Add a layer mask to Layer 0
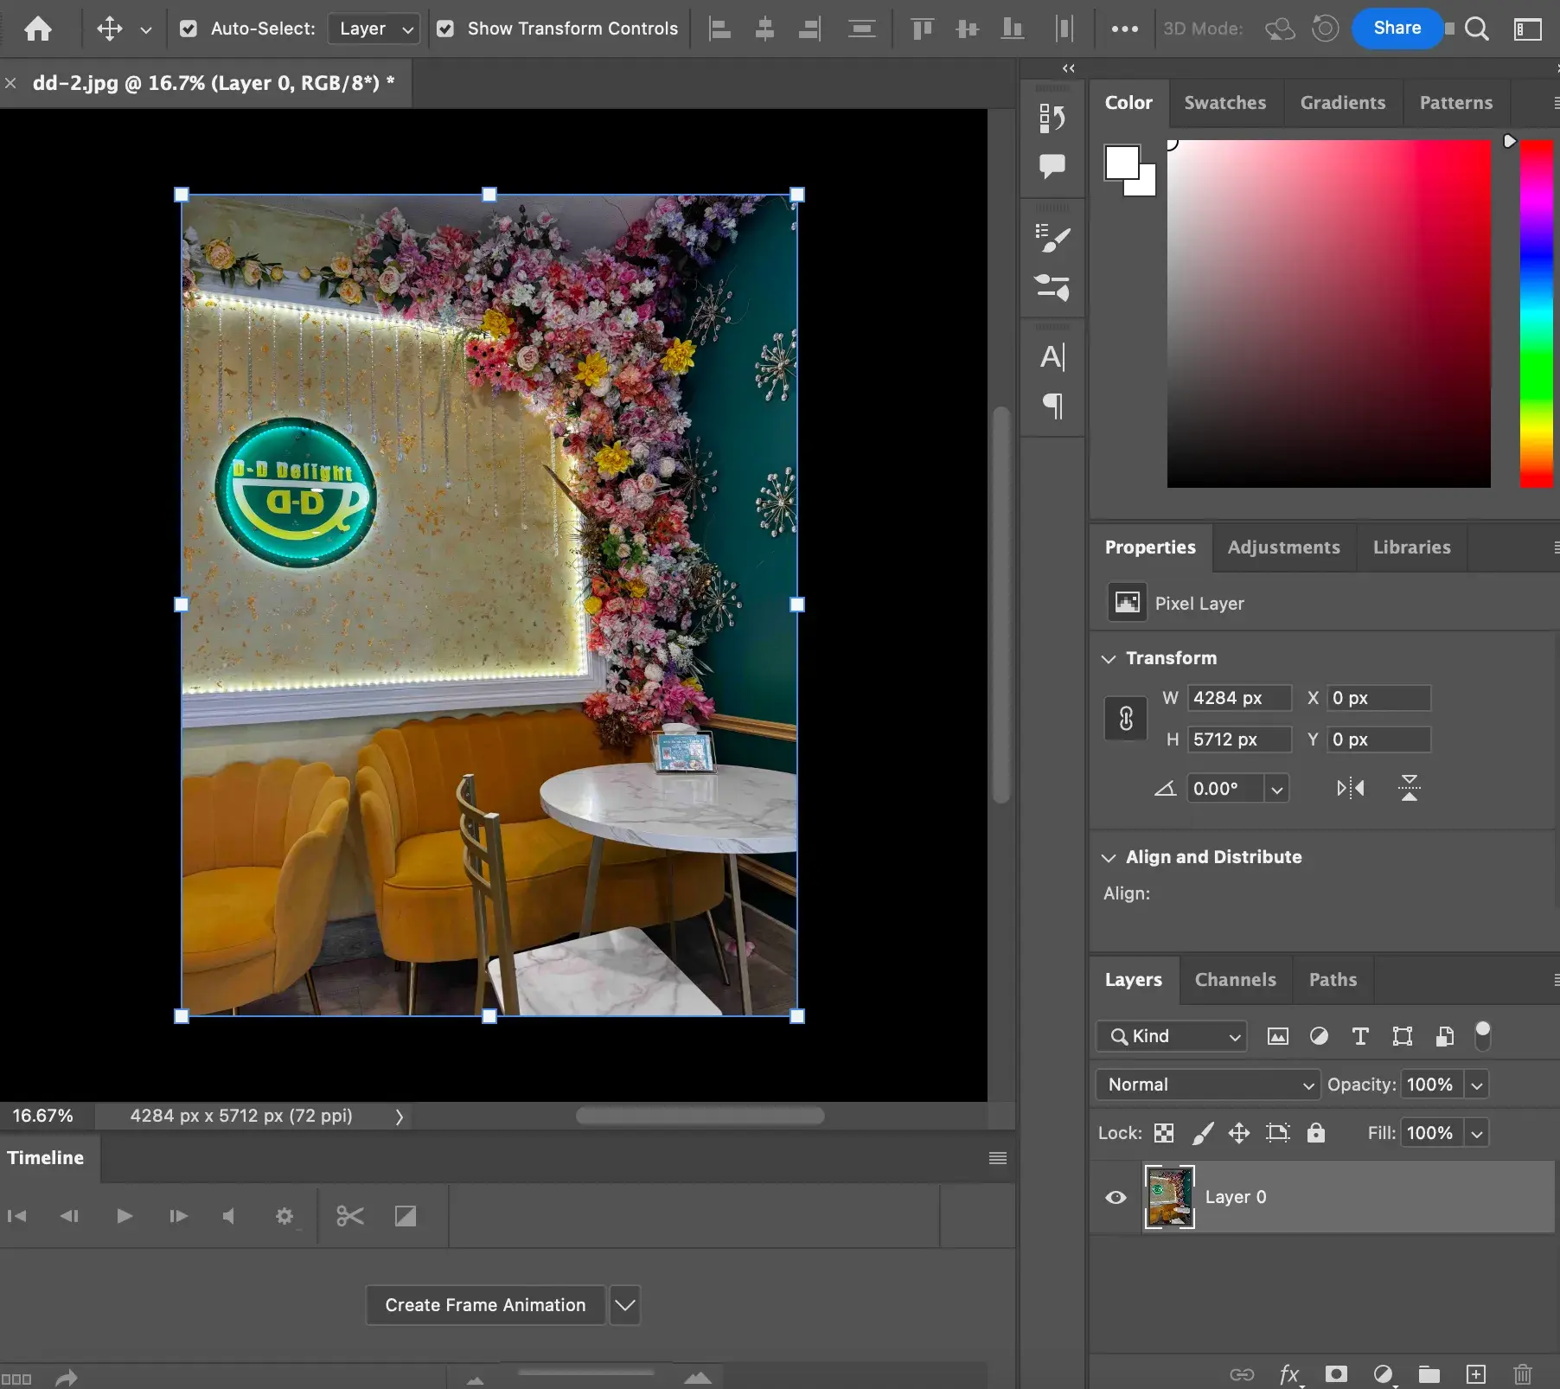The height and width of the screenshot is (1389, 1560). [x=1336, y=1374]
